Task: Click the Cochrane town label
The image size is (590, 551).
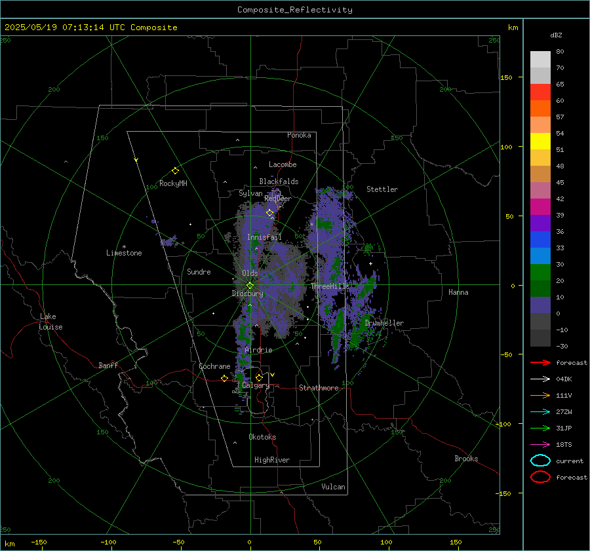Action: pos(214,366)
